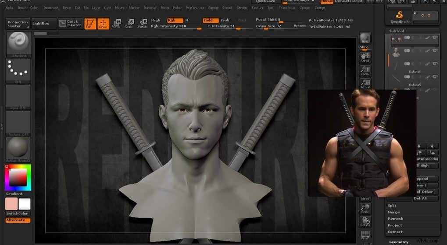Viewport: 447px width, 245px height.
Task: Select the Scale transform icon in top toolbar
Action: click(x=129, y=24)
